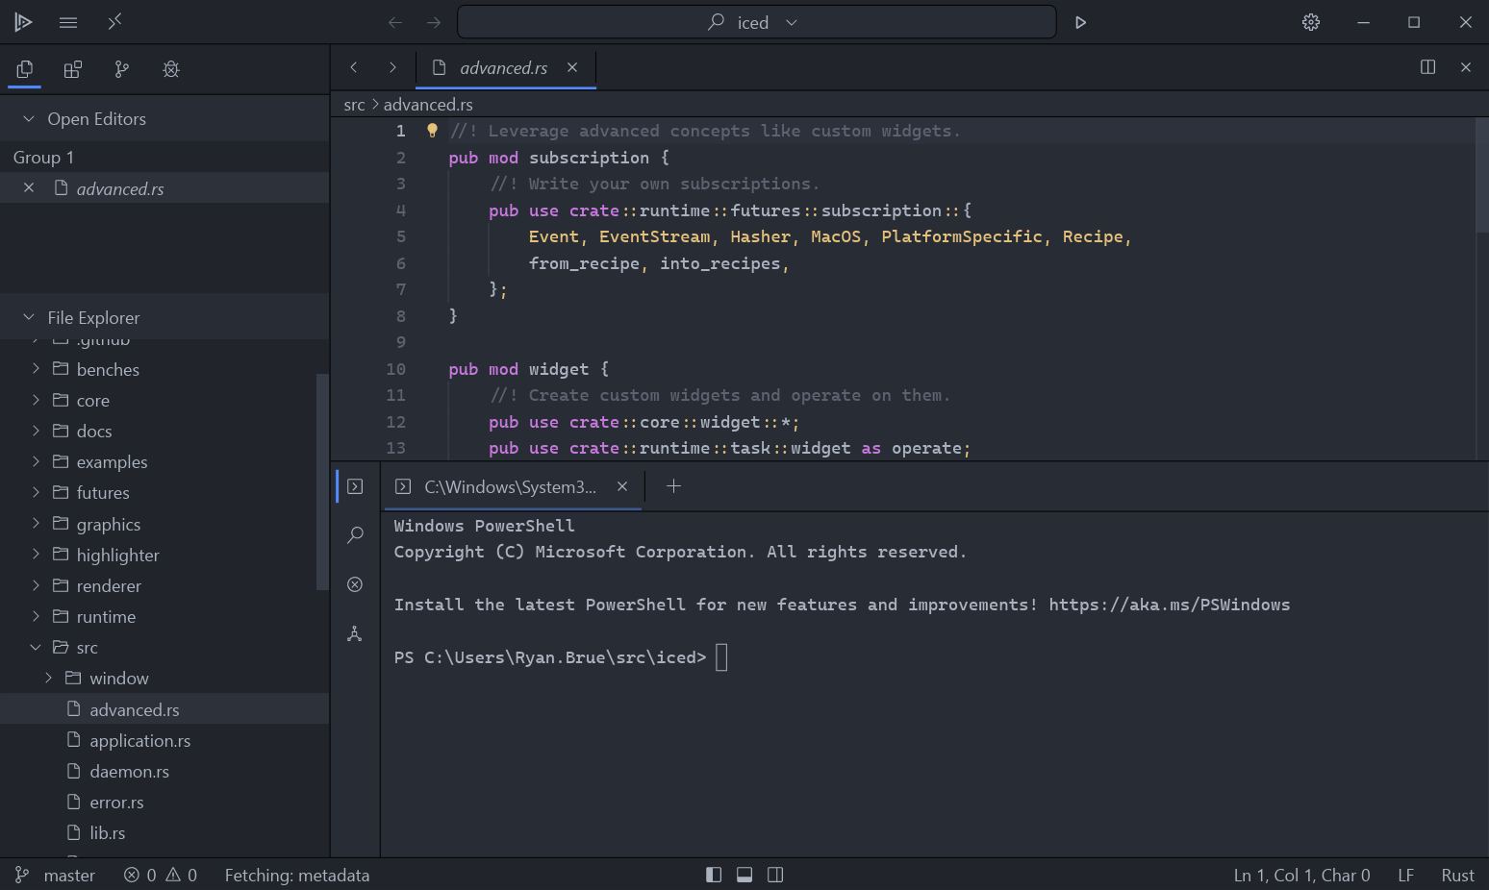Open error.rs in the file tree
Viewport: 1489px width, 890px height.
164,802
